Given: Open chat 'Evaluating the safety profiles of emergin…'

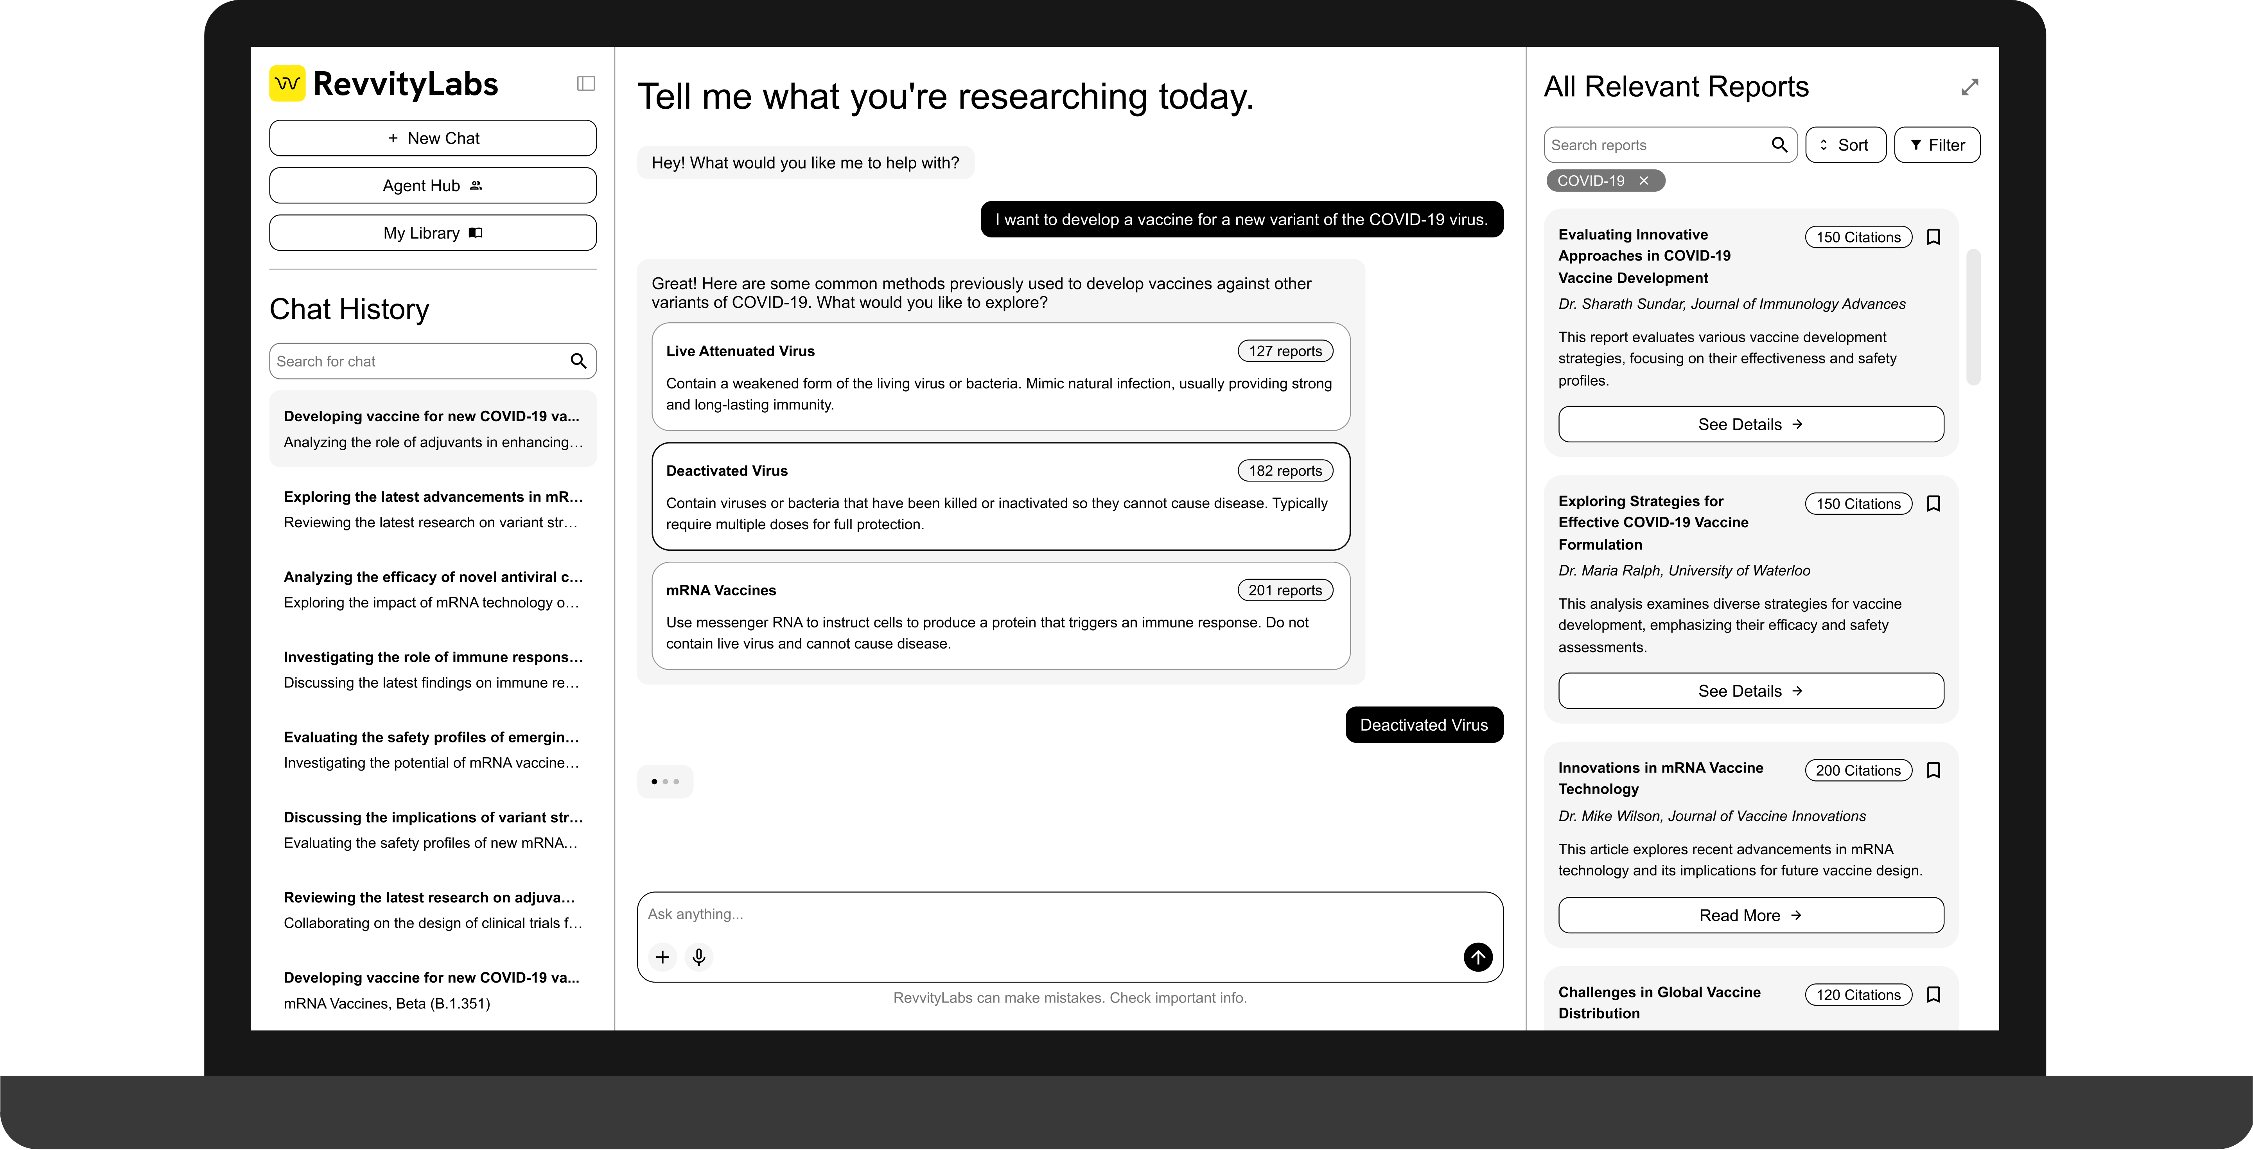Looking at the screenshot, I should (x=433, y=749).
